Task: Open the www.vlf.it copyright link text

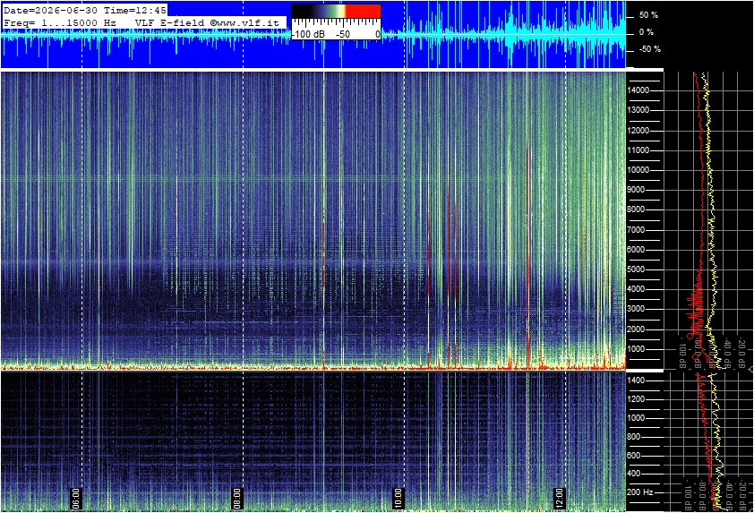Action: [244, 22]
